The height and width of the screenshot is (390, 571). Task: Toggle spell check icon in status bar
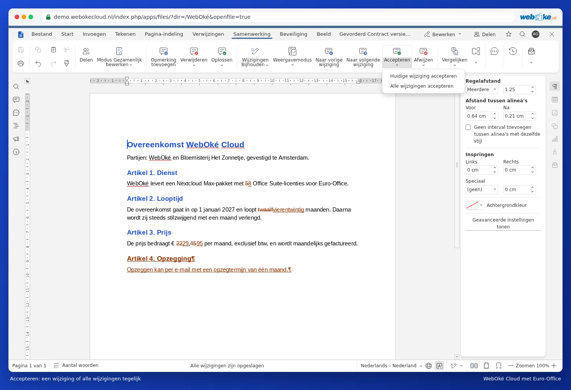point(439,366)
